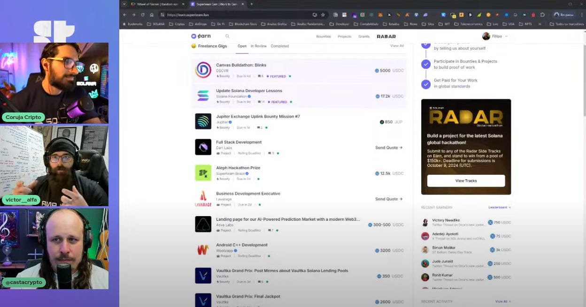Open Landing page AI-Powered Prediction Market listing
The width and height of the screenshot is (586, 307).
[288, 219]
